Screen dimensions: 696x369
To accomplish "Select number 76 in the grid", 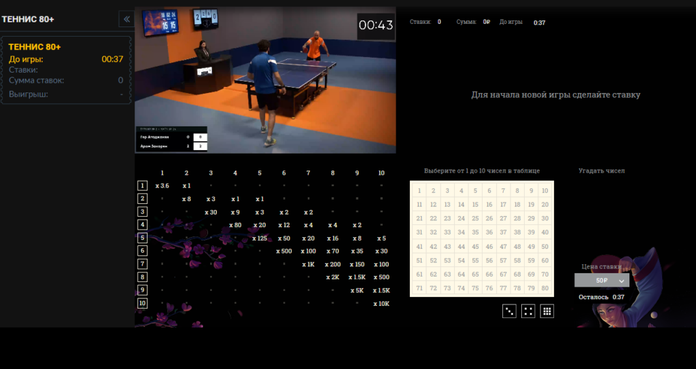I will tap(489, 288).
